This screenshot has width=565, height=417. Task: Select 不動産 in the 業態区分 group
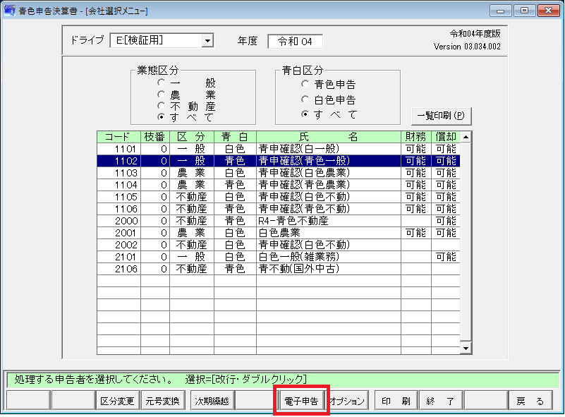pyautogui.click(x=161, y=106)
